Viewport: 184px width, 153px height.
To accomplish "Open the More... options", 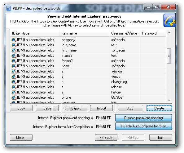I will click(x=21, y=138).
